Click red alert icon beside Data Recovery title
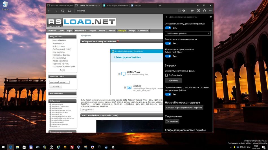This screenshot has height=150, width=268. click(118, 41)
